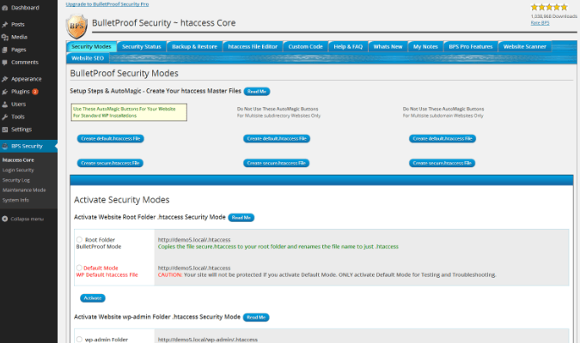This screenshot has width=580, height=343.
Task: Select Root Folder BulletProof Mode radio
Action: pyautogui.click(x=79, y=239)
